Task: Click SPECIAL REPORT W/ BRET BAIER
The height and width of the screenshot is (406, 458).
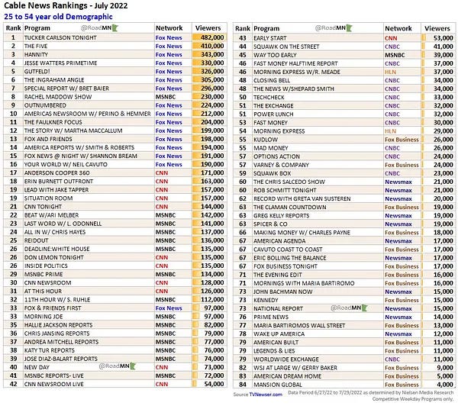Action: 66,89
